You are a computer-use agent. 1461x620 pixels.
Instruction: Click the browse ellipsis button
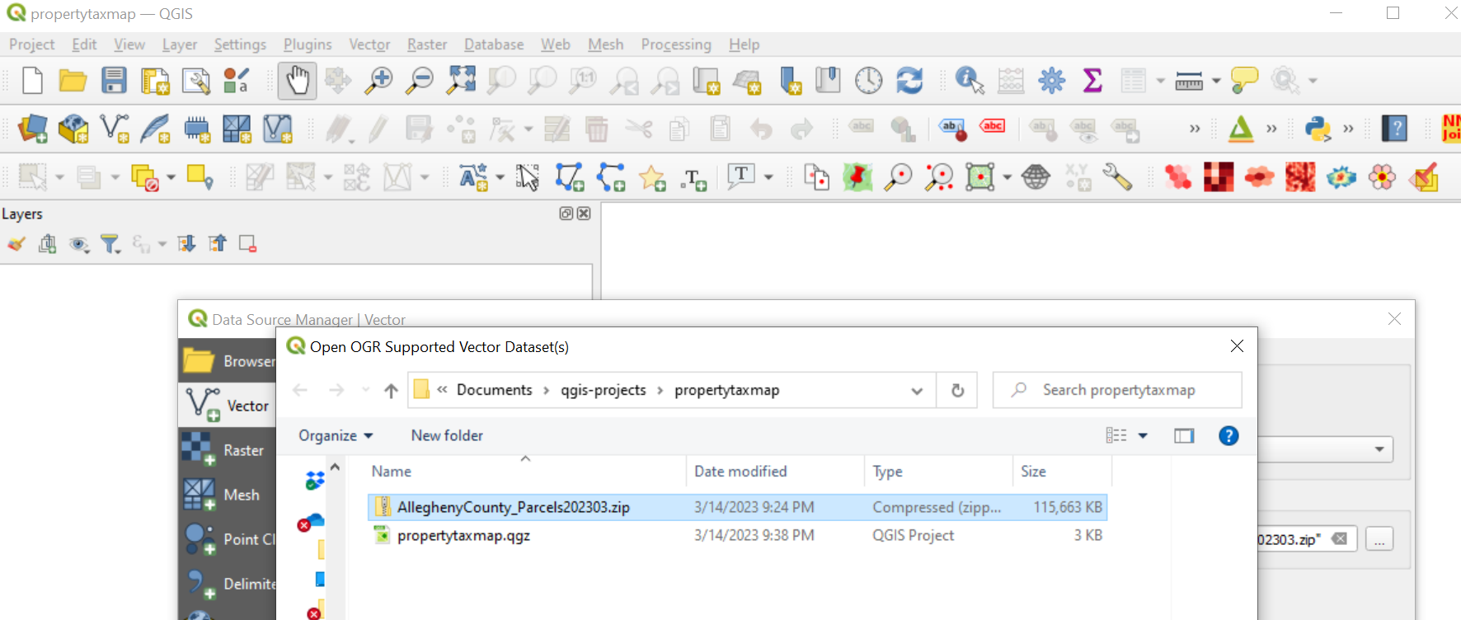click(x=1379, y=539)
